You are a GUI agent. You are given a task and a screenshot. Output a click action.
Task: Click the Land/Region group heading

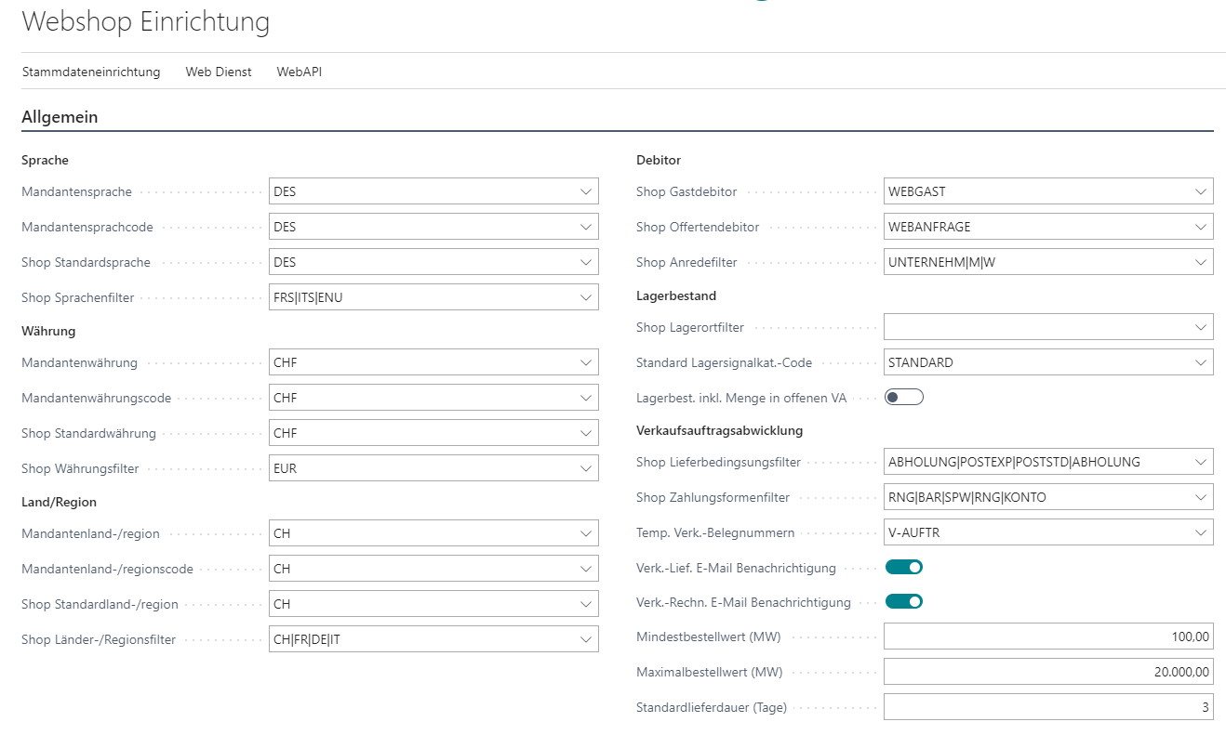click(x=60, y=502)
